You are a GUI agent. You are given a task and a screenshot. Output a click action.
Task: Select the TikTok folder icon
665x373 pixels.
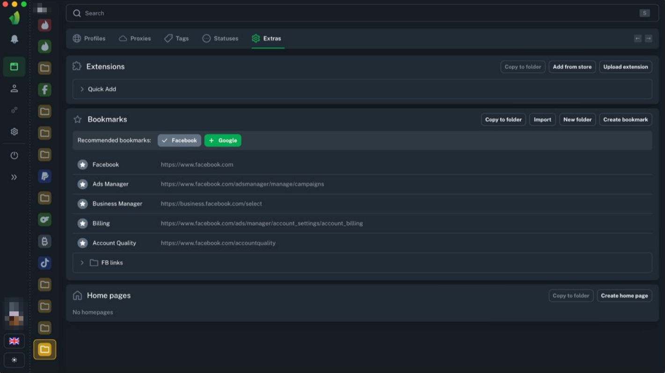[x=45, y=263]
